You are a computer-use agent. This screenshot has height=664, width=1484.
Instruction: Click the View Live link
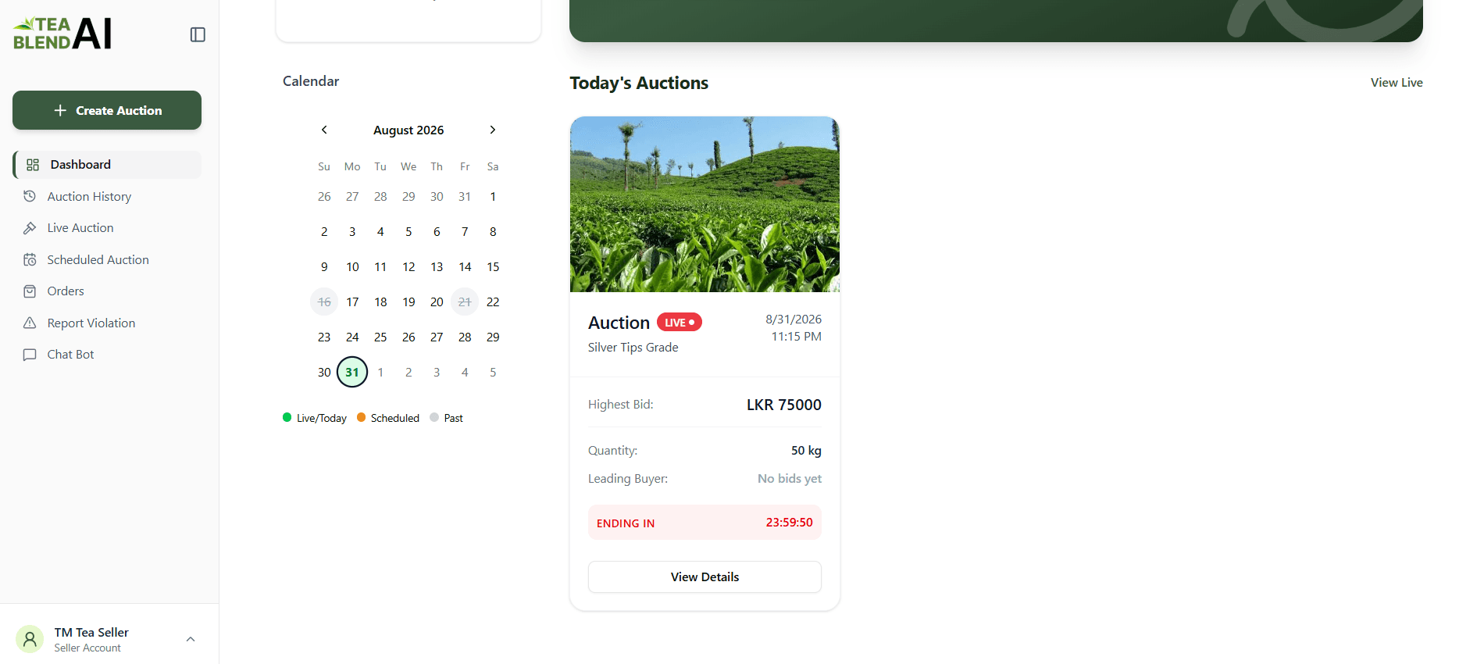click(1397, 83)
